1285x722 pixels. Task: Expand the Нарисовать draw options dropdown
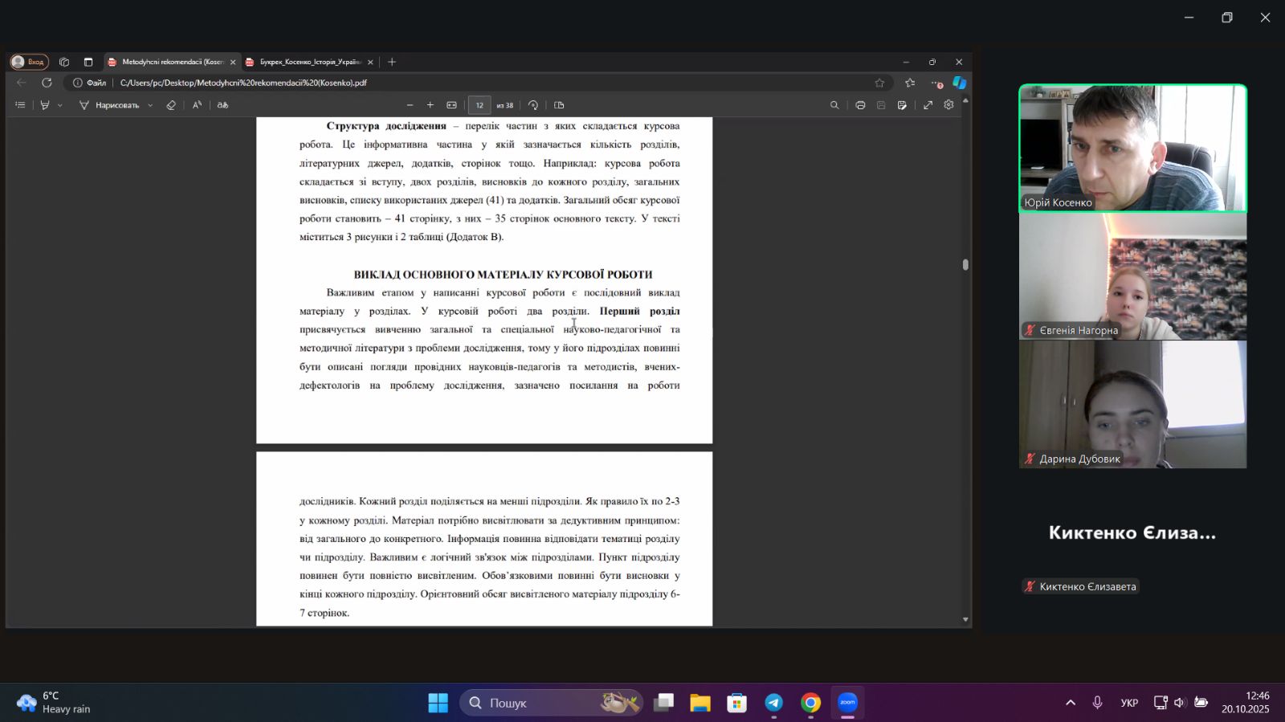(x=150, y=105)
